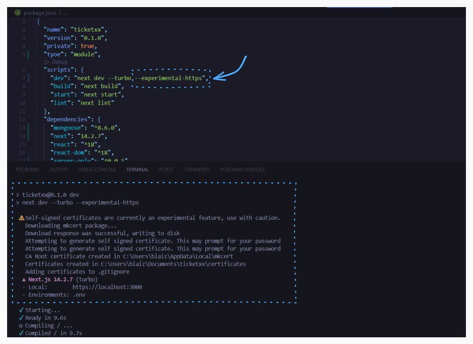Open the OUTPUT panel tab
The image size is (473, 344).
59,170
